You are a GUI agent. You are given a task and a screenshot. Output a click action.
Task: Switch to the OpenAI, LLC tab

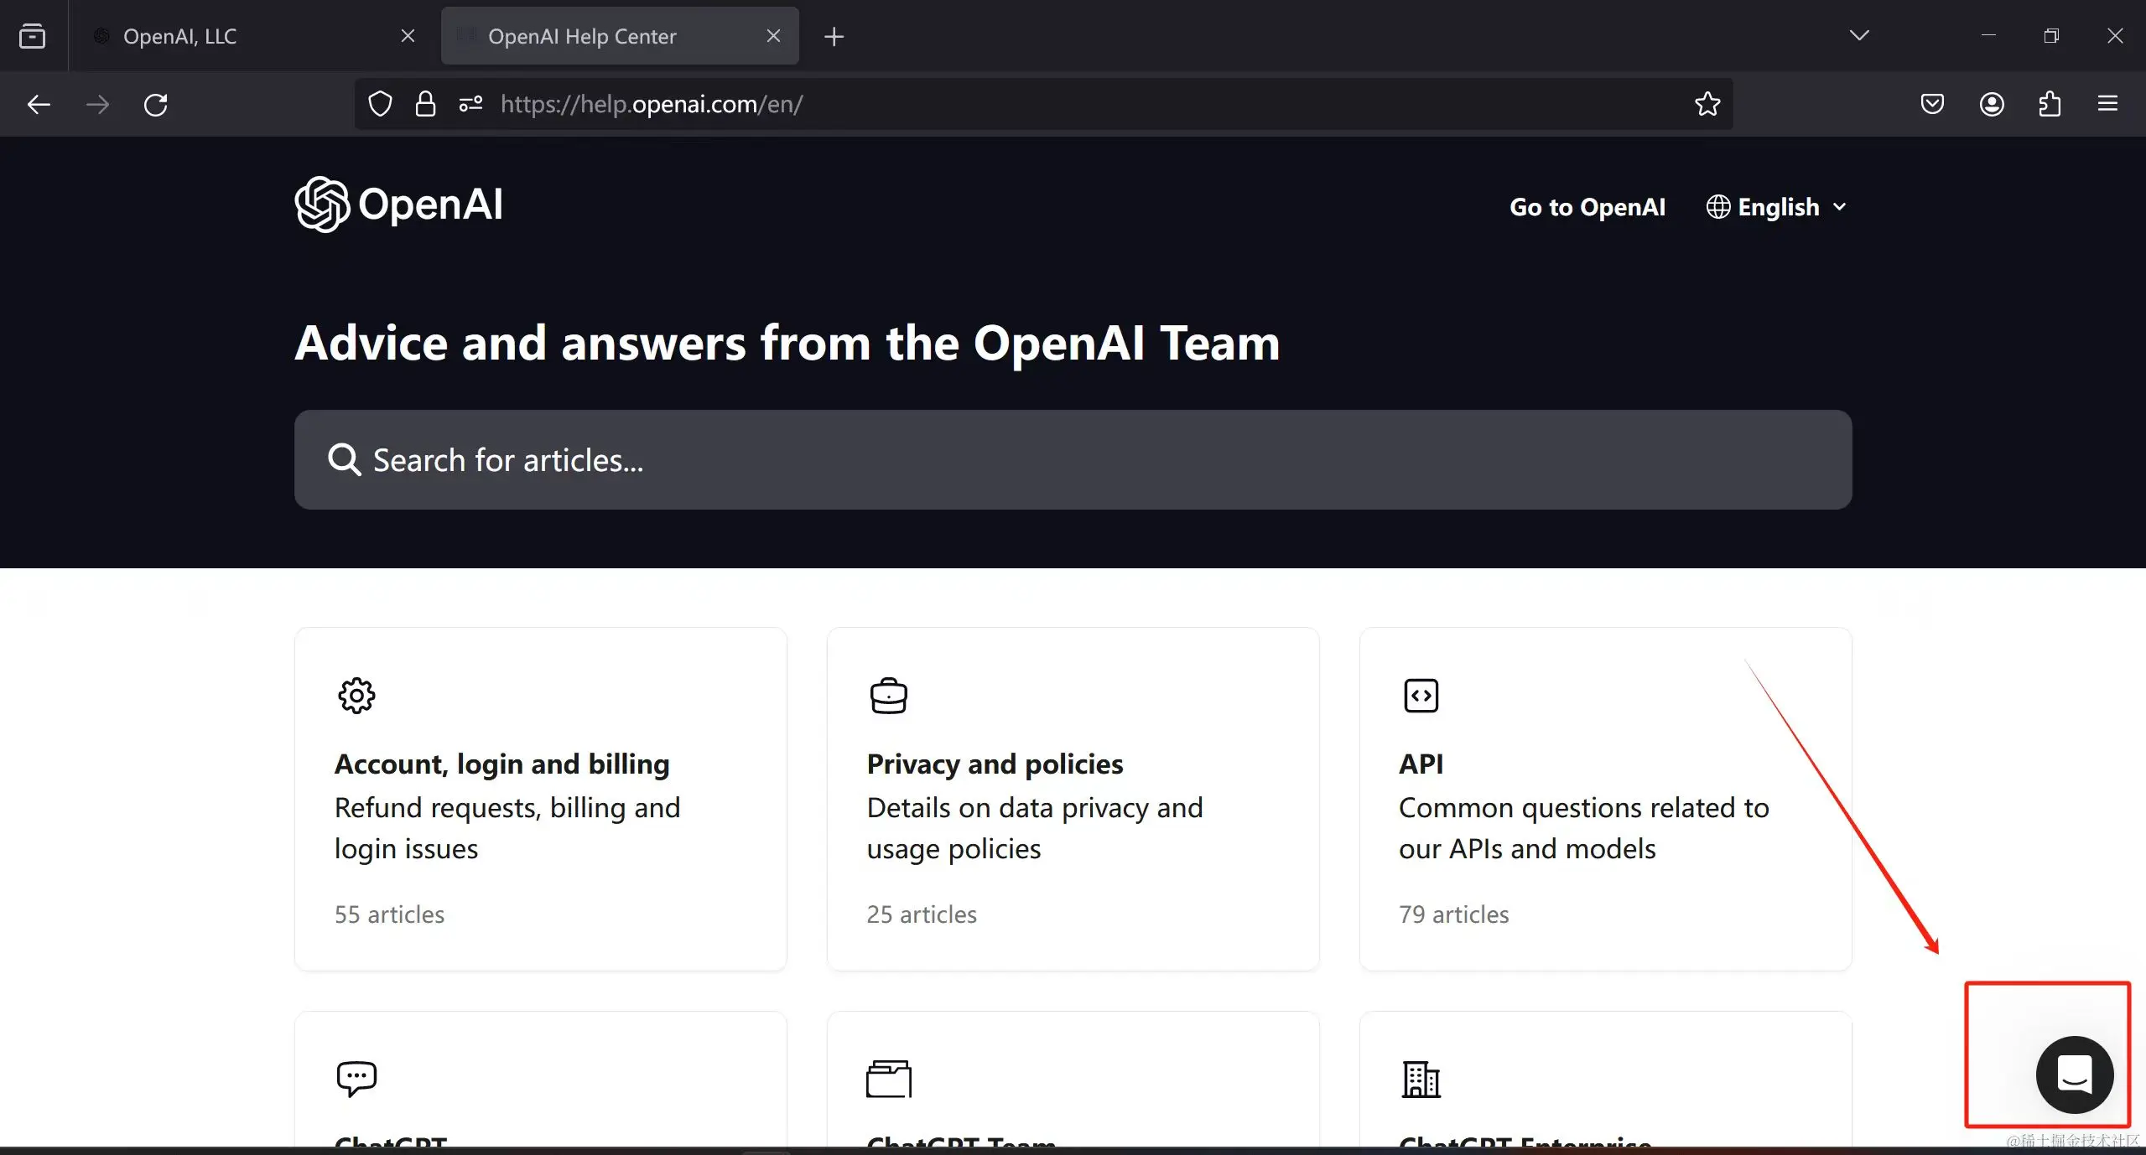click(179, 36)
